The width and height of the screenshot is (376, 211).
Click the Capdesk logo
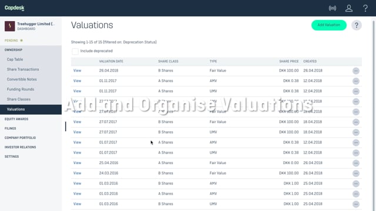pyautogui.click(x=15, y=8)
